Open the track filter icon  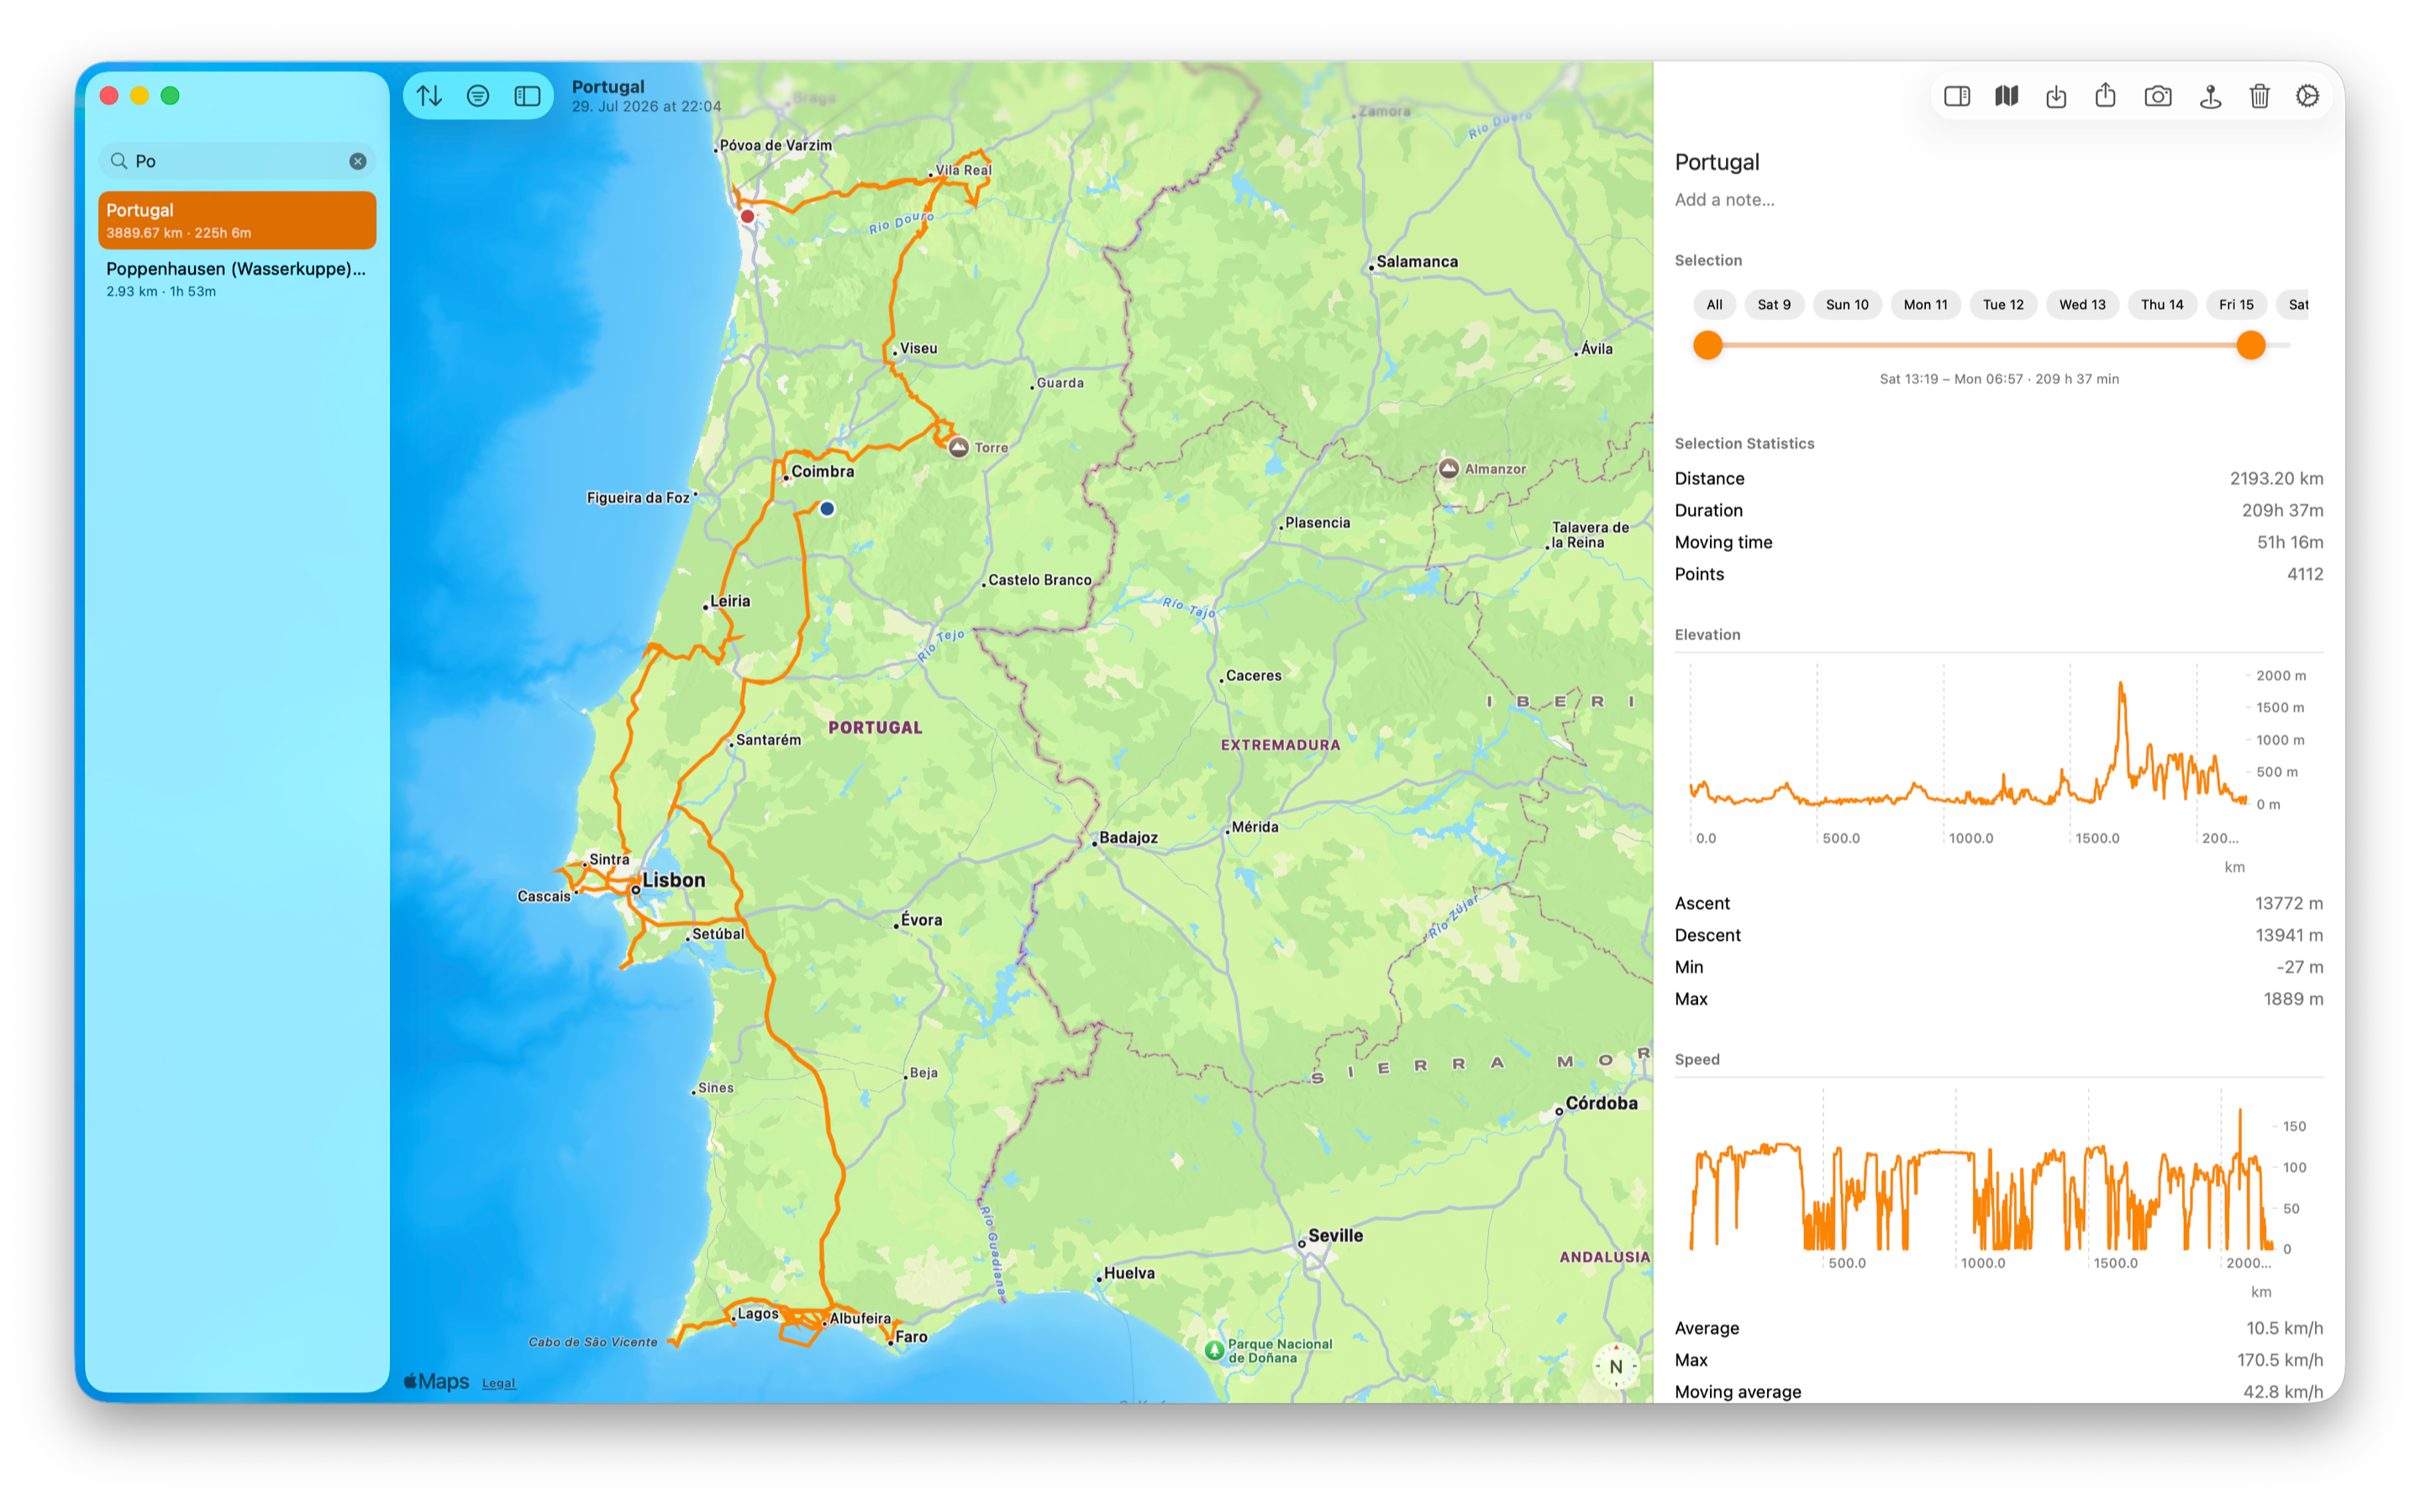coord(478,96)
